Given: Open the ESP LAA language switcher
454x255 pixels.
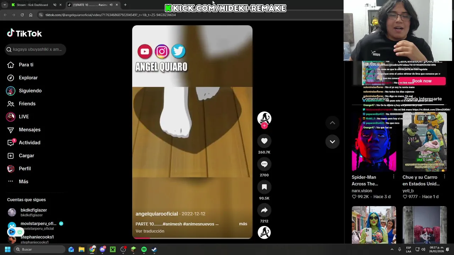Looking at the screenshot, I should click(409, 249).
